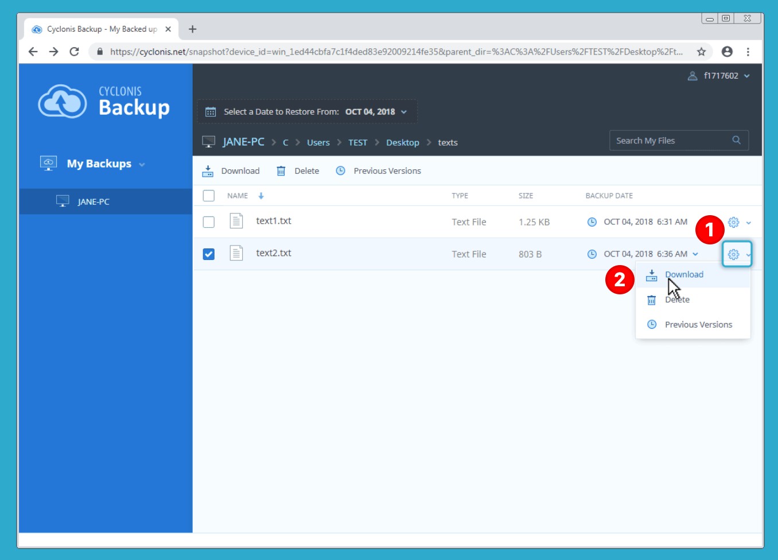
Task: Uncheck the text2.txt checkbox
Action: [x=209, y=254]
